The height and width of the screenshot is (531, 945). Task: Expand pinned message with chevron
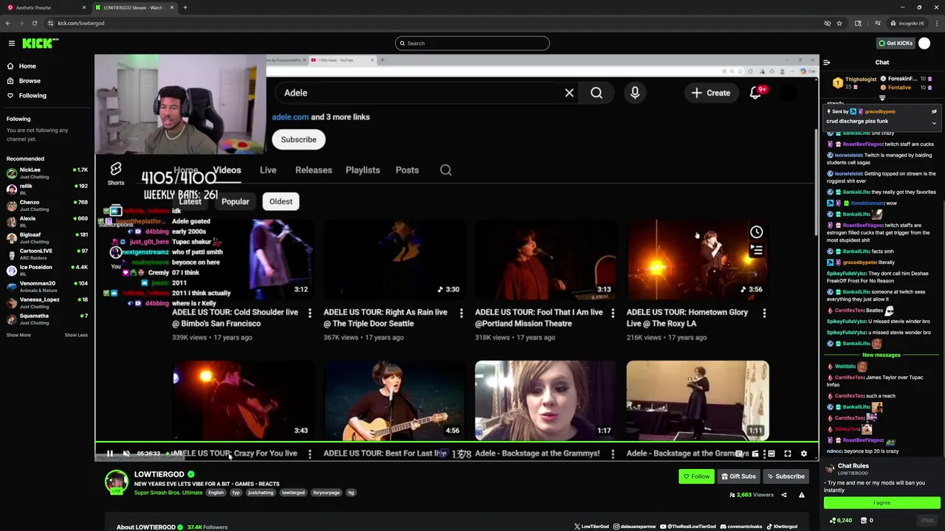(934, 123)
